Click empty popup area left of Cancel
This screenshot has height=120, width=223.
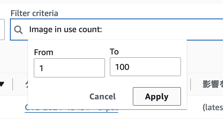coord(59,96)
